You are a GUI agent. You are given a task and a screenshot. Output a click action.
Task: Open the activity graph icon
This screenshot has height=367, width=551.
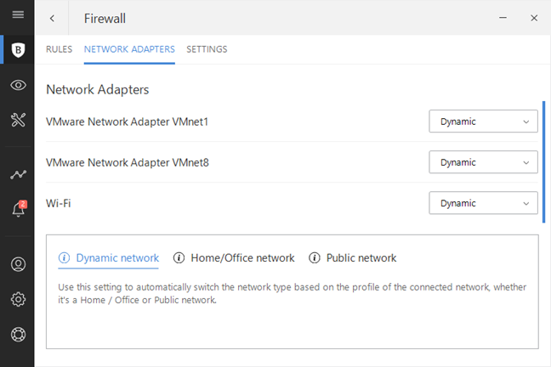click(x=17, y=175)
